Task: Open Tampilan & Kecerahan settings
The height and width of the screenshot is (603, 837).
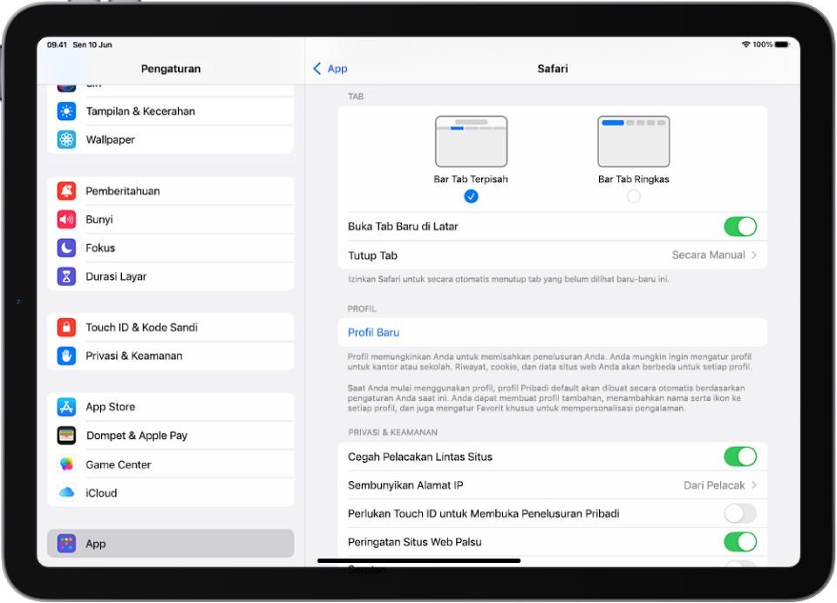Action: click(171, 111)
